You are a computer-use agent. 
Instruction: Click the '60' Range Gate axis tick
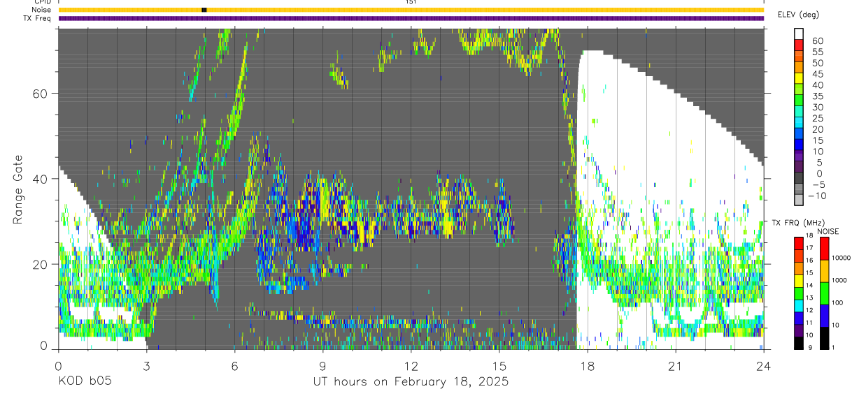click(41, 93)
